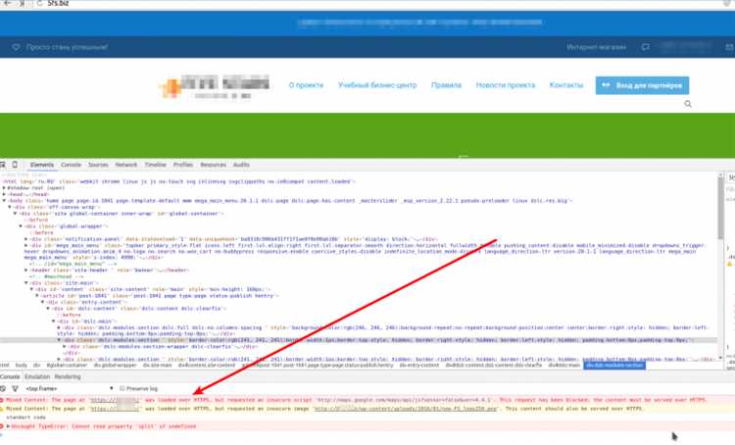735x445 pixels.
Task: Select the highlighted 'dslc-modules-section' row
Action: tap(359, 340)
